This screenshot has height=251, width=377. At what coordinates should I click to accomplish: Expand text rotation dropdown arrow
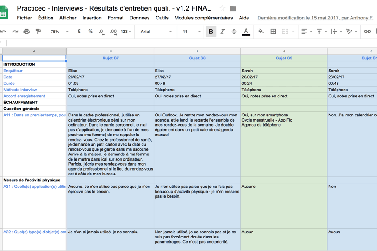click(x=356, y=32)
